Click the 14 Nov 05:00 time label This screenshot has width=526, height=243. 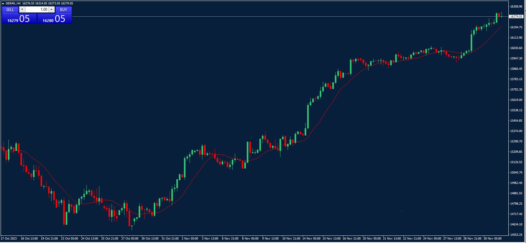pos(311,239)
